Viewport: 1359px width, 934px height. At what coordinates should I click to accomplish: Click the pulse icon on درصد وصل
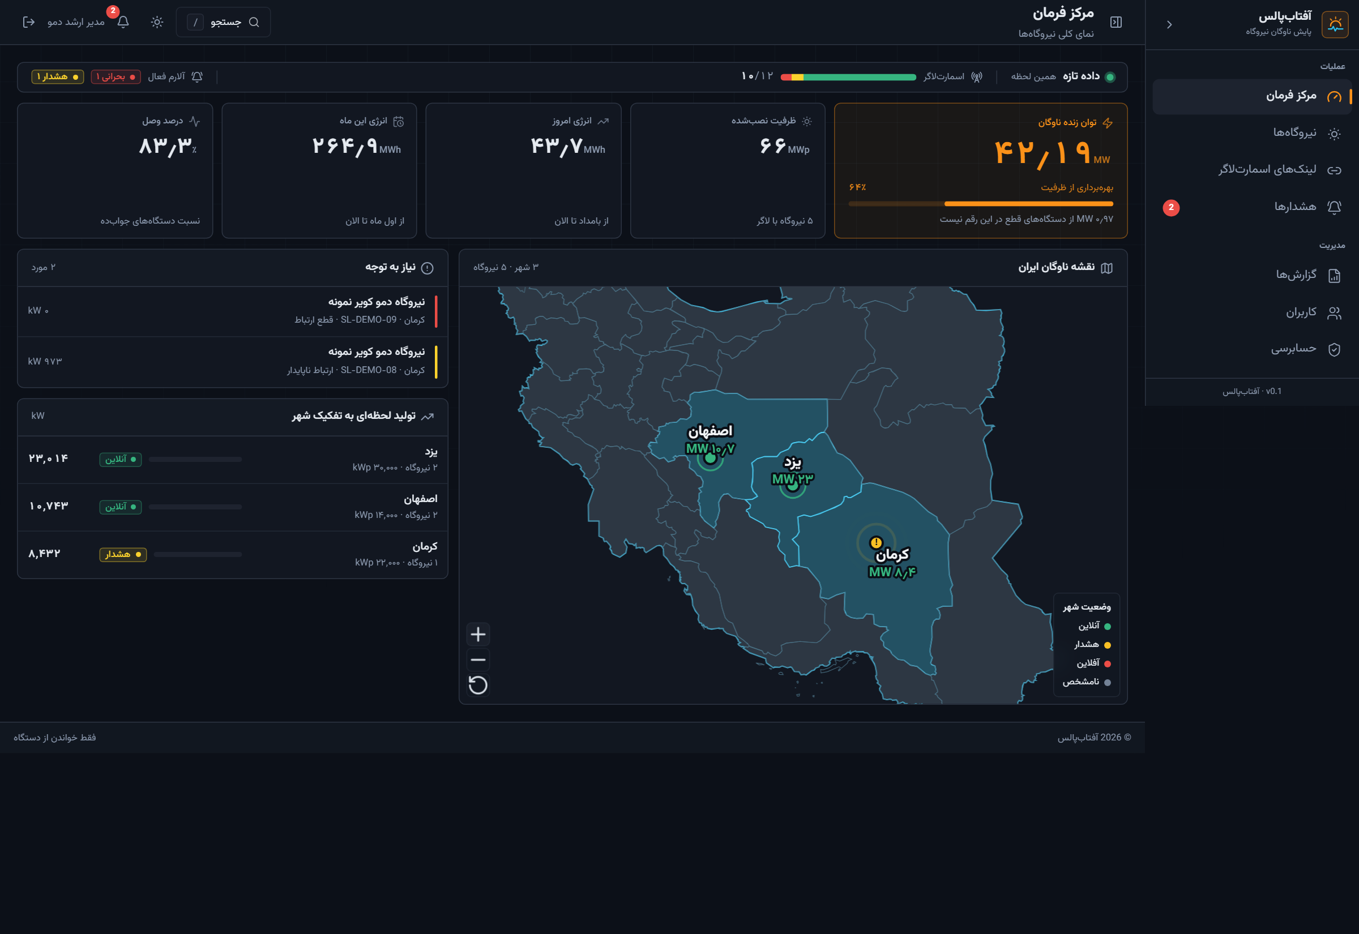(194, 121)
